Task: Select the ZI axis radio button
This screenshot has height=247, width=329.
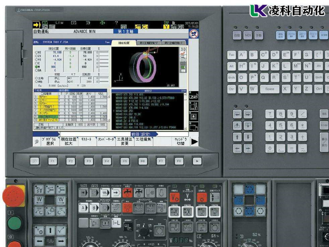Action: (36, 56)
